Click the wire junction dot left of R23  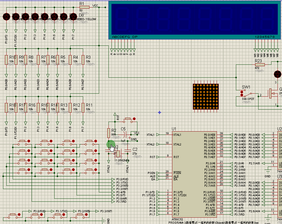236,77
